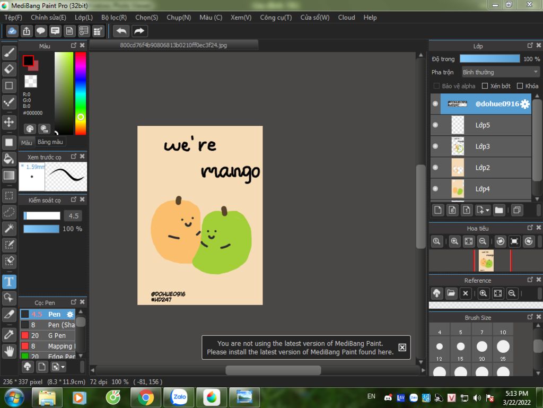Click the cloud save toolbar icon
Viewport: 543px width, 408px height.
pyautogui.click(x=12, y=31)
